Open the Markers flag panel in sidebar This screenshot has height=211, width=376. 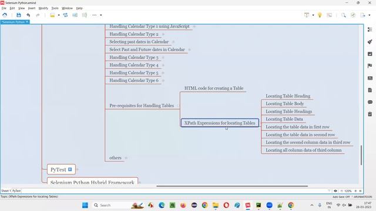pyautogui.click(x=370, y=66)
